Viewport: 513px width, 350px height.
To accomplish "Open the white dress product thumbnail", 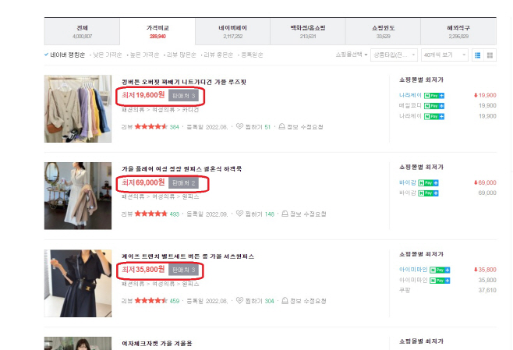I will [78, 196].
